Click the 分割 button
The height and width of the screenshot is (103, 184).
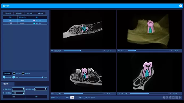point(14,97)
